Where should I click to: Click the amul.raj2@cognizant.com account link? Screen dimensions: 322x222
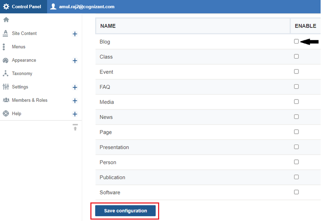click(87, 6)
